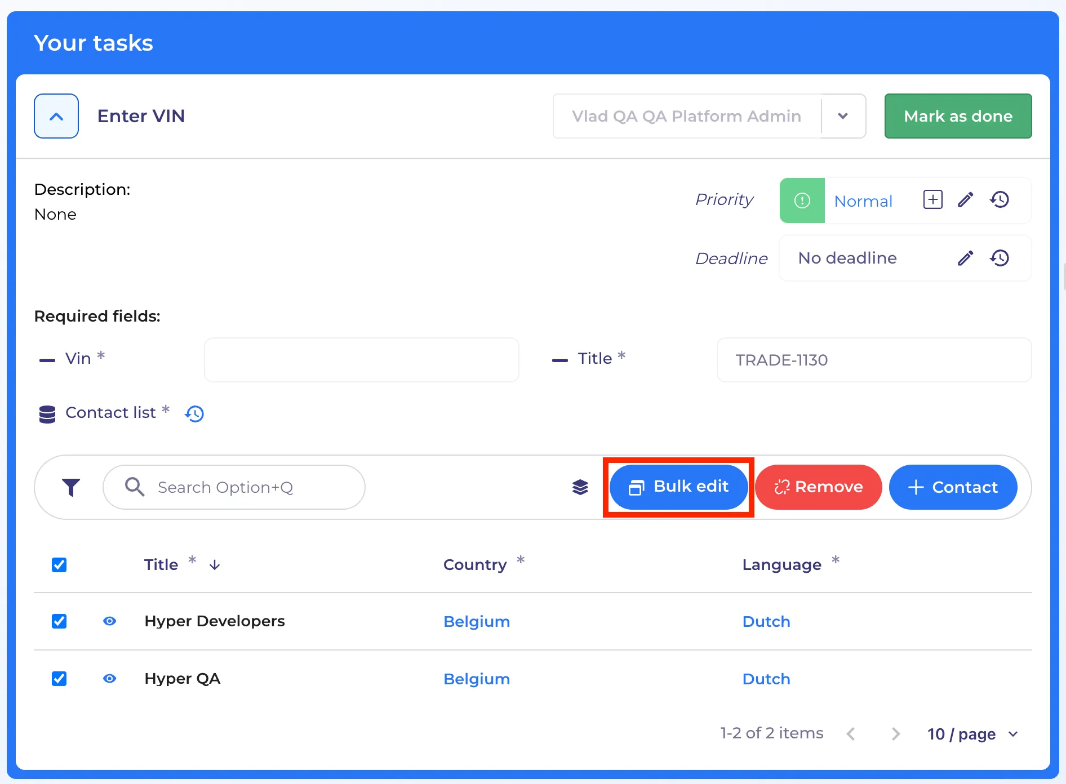
Task: Add a new Contact
Action: [x=953, y=487]
